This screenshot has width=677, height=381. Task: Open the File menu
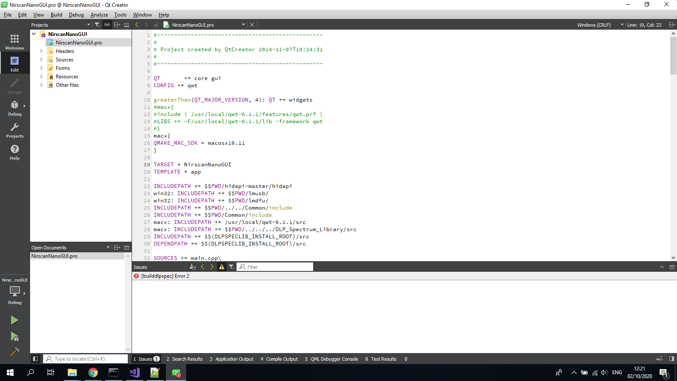pos(8,14)
